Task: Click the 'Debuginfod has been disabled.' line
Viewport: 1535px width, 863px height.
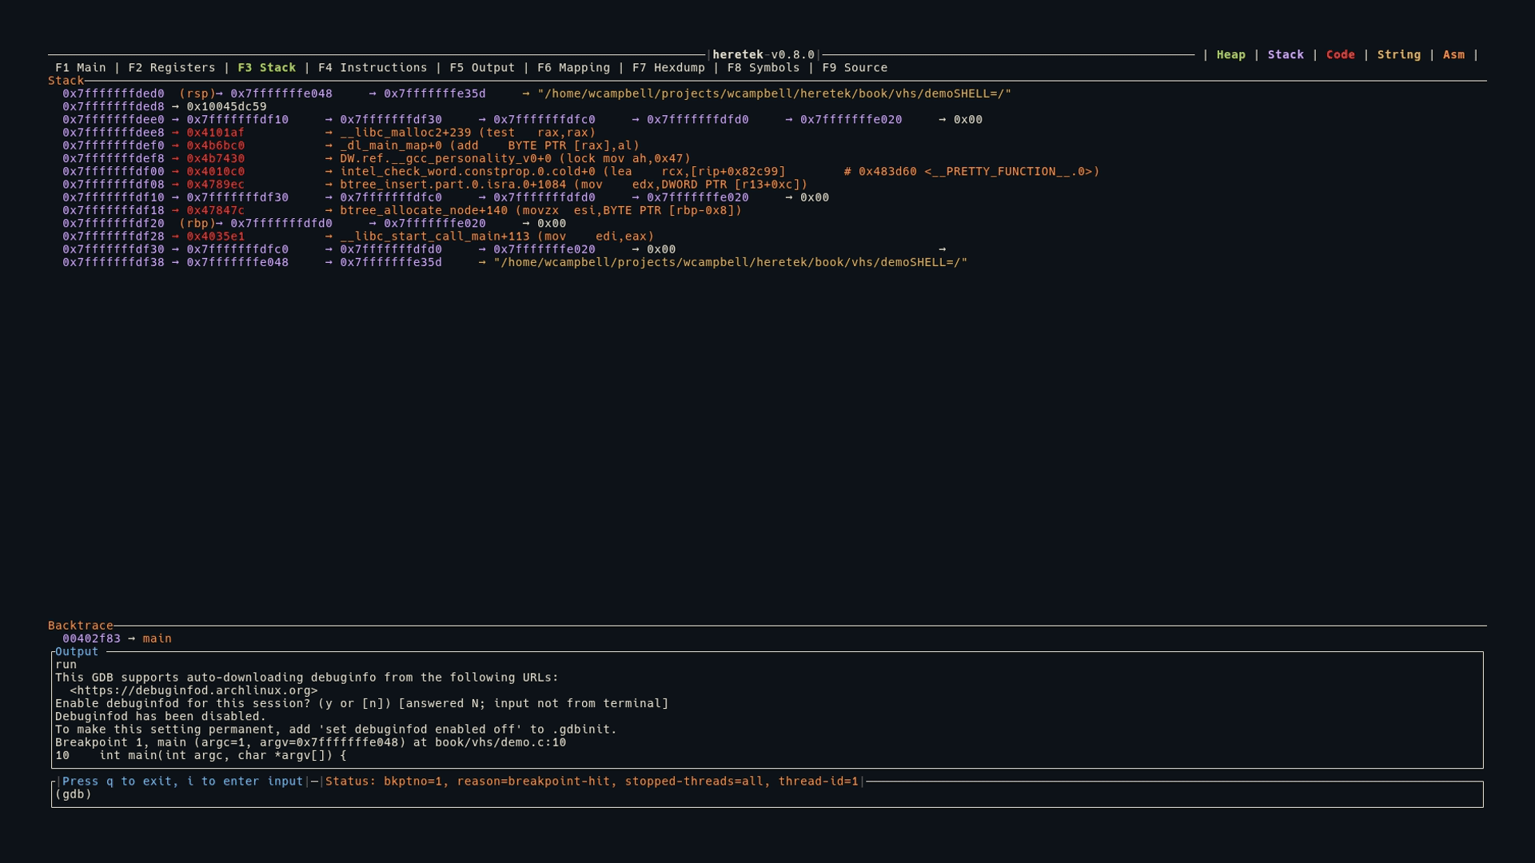Action: pyautogui.click(x=161, y=717)
